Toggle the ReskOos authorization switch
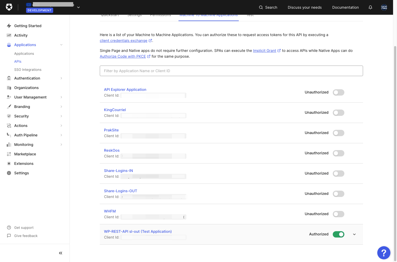The image size is (397, 262). click(339, 153)
